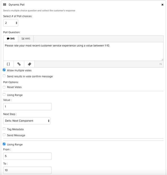Enable Using Range for the first choice
This screenshot has height=175, width=167.
4,95
